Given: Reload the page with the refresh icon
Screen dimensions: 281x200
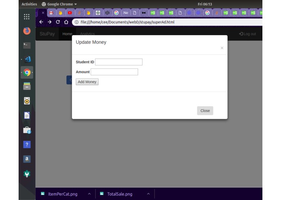Looking at the screenshot, I should [x=58, y=22].
